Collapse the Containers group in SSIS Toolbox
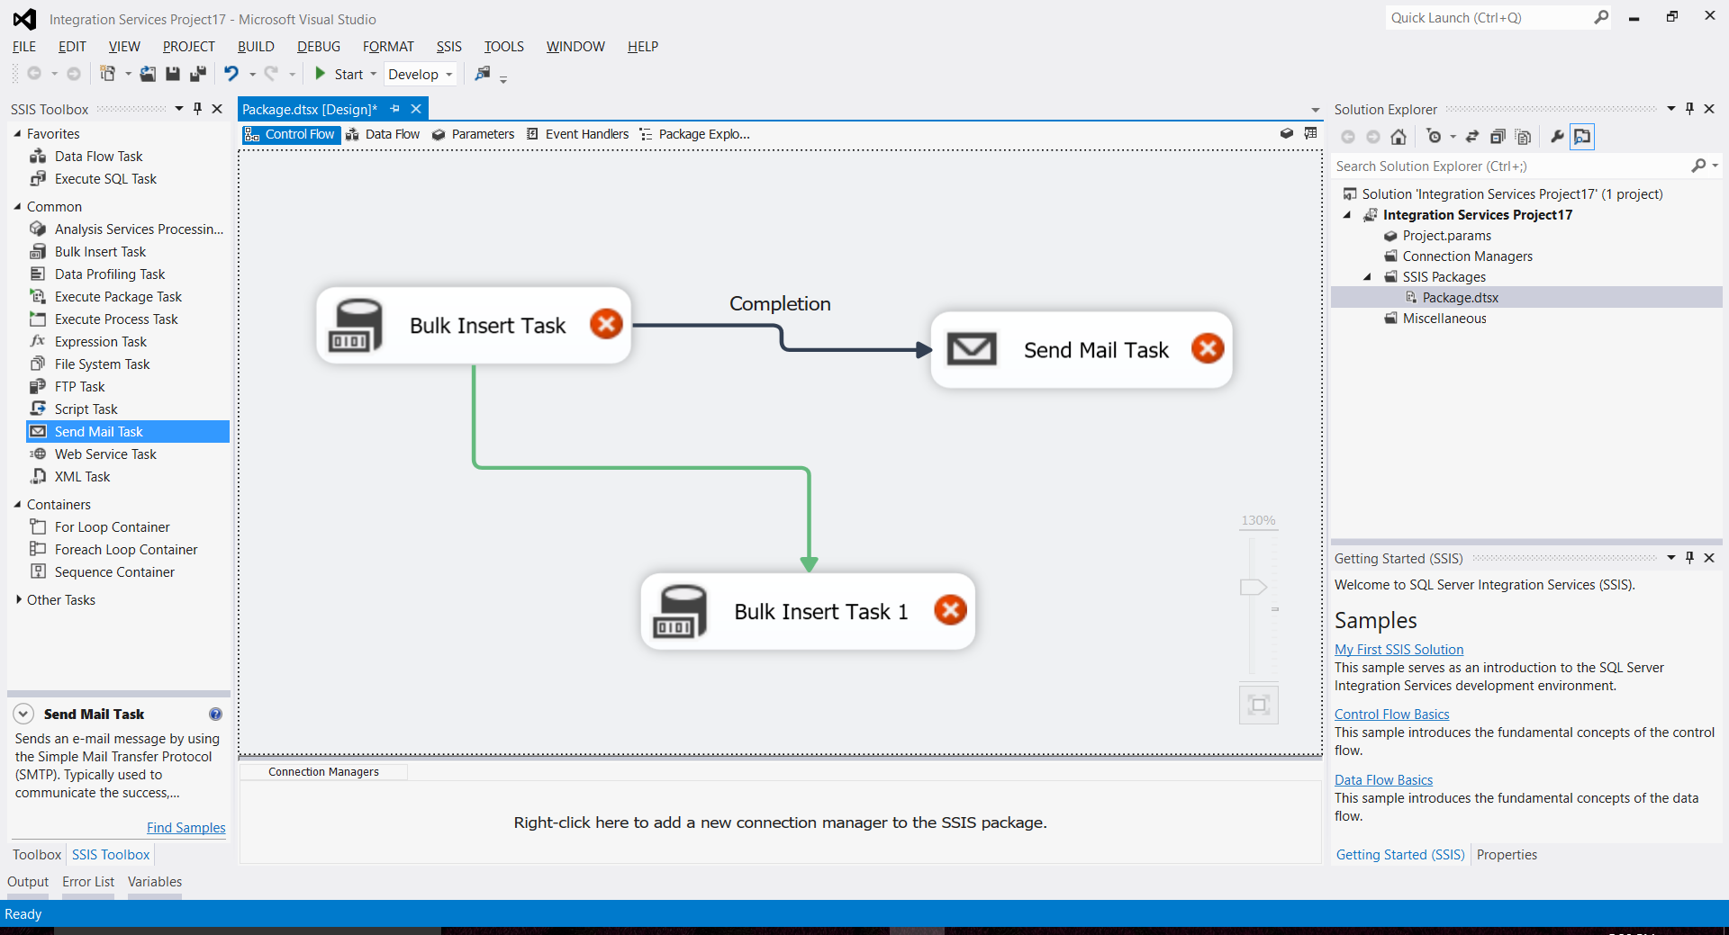Viewport: 1729px width, 935px height. coord(17,504)
